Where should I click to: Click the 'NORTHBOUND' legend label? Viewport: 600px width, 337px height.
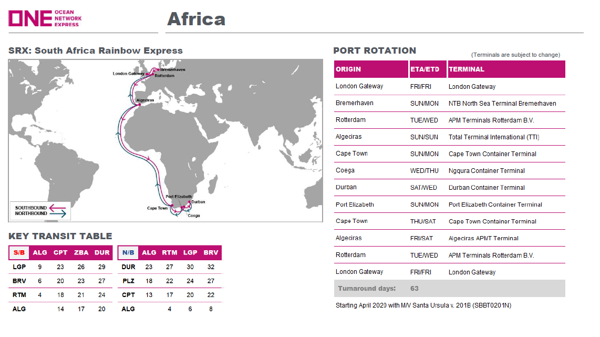tap(31, 213)
